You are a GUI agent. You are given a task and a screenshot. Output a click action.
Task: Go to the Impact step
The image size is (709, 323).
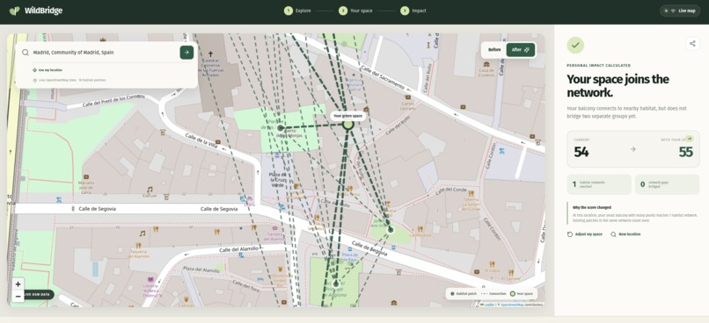pos(413,11)
